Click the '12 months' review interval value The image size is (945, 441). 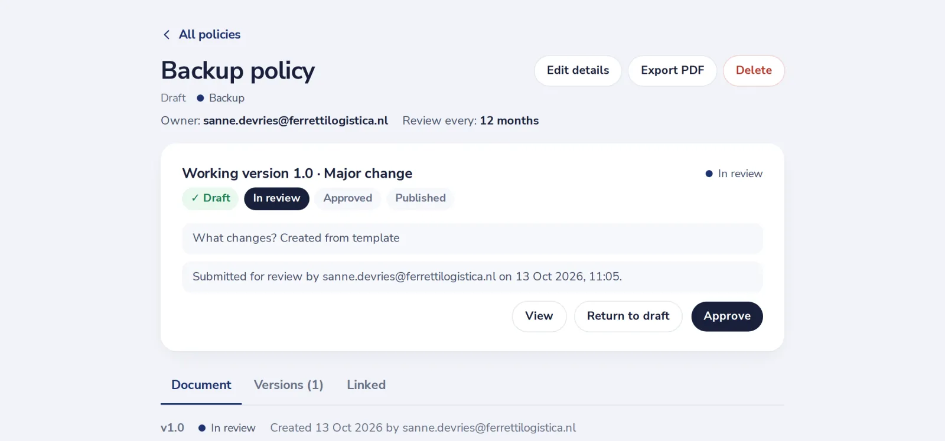click(x=509, y=121)
